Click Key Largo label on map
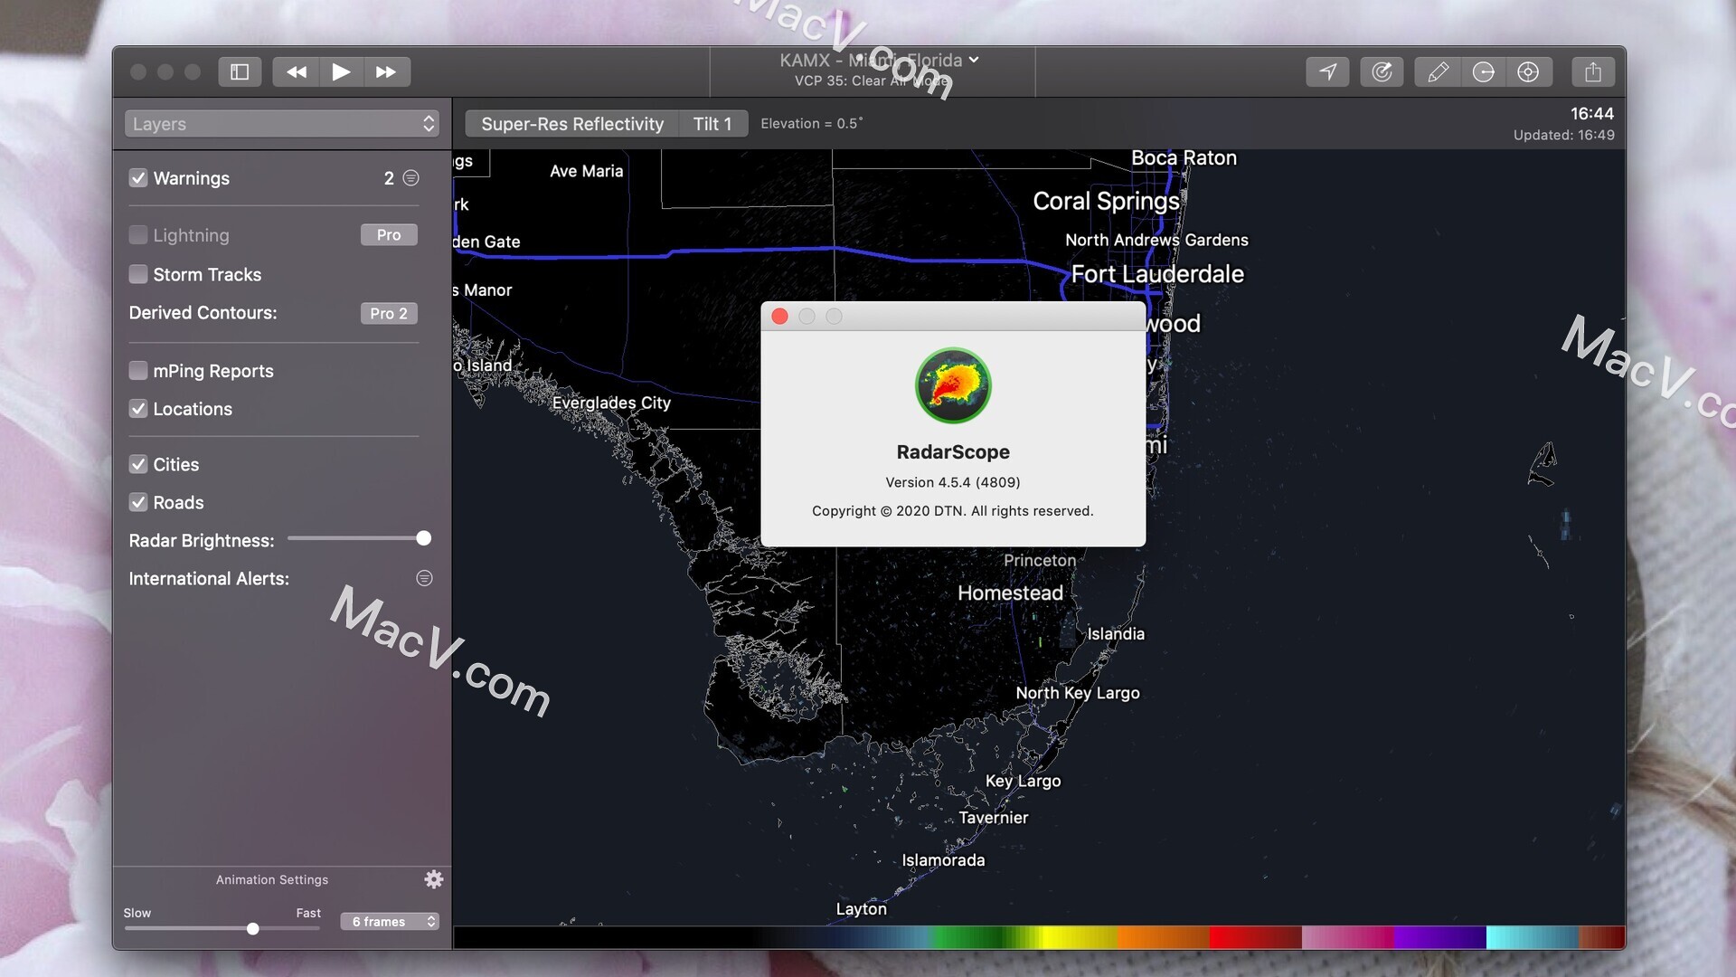 pos(1023,781)
